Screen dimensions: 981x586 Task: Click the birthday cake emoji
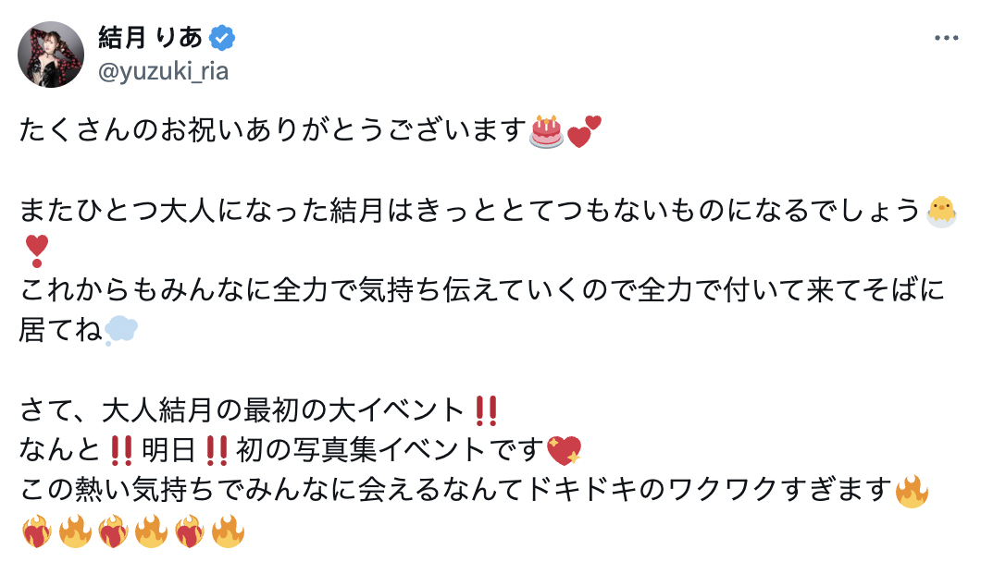(546, 130)
